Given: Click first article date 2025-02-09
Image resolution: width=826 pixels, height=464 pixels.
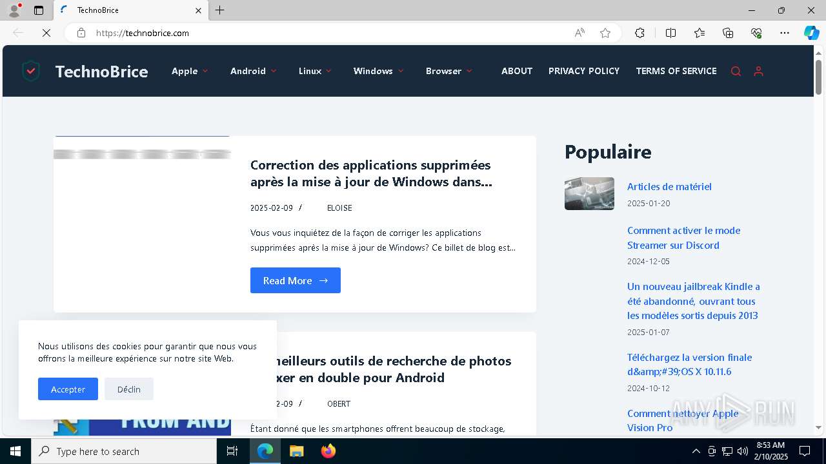Looking at the screenshot, I should [272, 208].
